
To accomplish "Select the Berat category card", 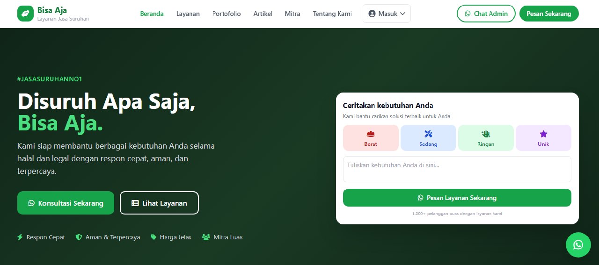I will point(371,138).
